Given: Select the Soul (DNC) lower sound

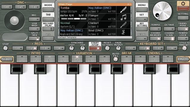Looking at the screenshot, I should coord(102,32).
